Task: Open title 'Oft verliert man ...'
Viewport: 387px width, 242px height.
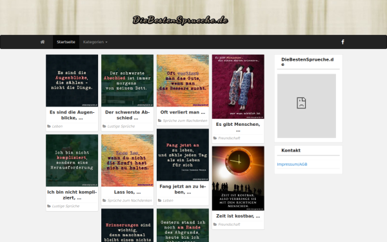Action: (x=183, y=112)
